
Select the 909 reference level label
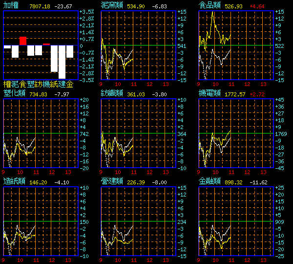(x=279, y=222)
